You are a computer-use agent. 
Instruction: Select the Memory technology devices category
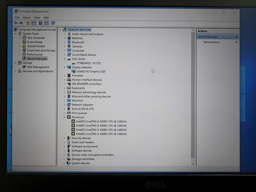(89, 92)
